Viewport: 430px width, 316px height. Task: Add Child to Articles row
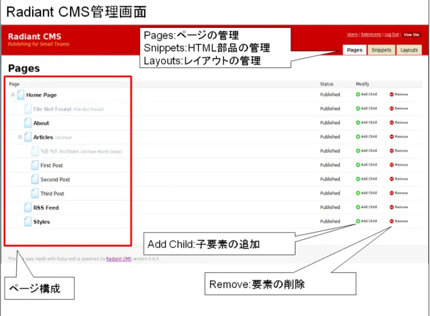(366, 137)
